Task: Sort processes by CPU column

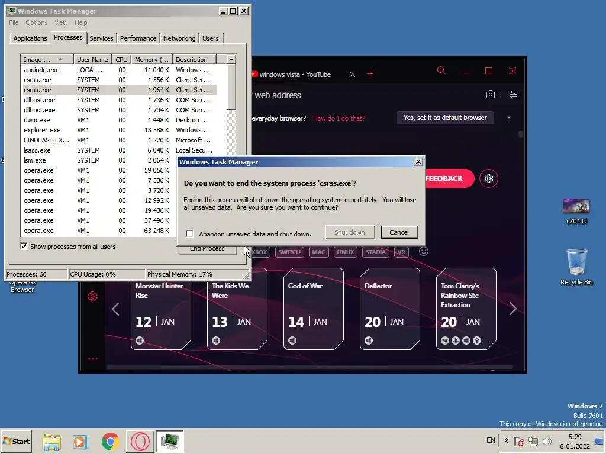Action: [x=121, y=60]
